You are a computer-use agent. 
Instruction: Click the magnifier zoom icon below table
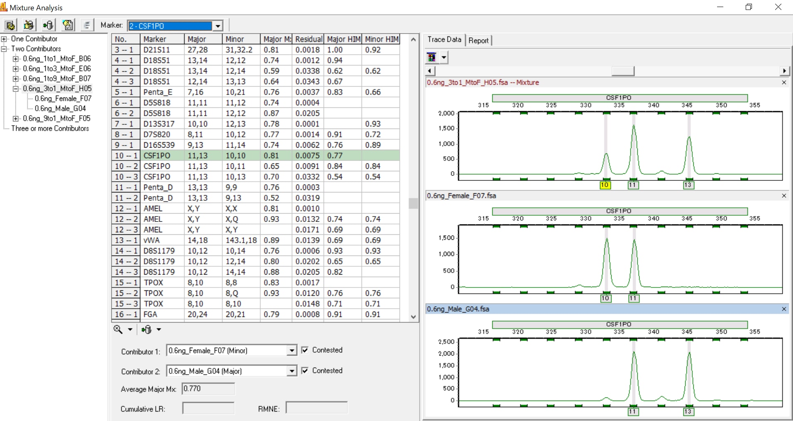click(118, 329)
